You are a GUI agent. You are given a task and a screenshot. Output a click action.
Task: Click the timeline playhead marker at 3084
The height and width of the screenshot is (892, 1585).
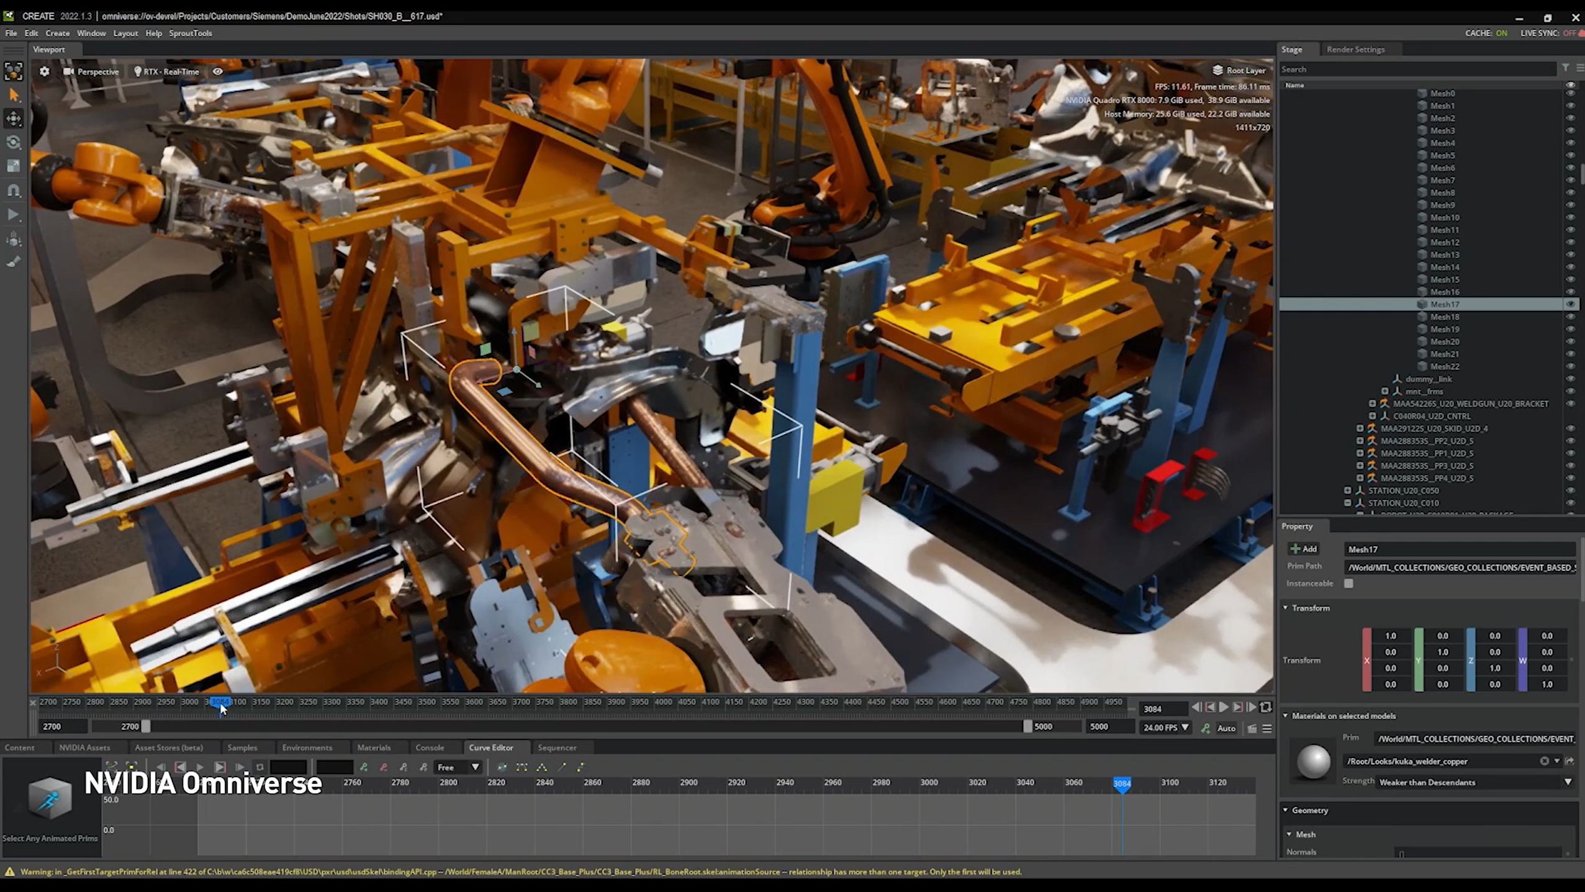[x=220, y=702]
